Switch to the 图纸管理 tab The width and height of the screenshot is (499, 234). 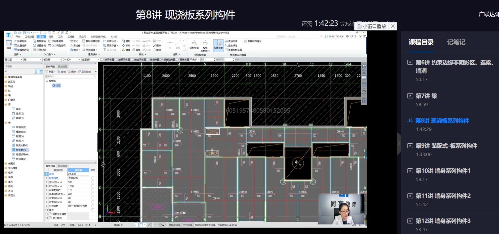point(63,67)
